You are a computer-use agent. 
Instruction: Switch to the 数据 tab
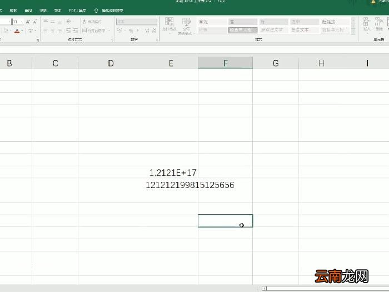click(13, 11)
